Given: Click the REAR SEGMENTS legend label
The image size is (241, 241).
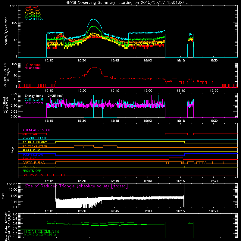Looking at the screenshot, I should (x=40, y=234).
